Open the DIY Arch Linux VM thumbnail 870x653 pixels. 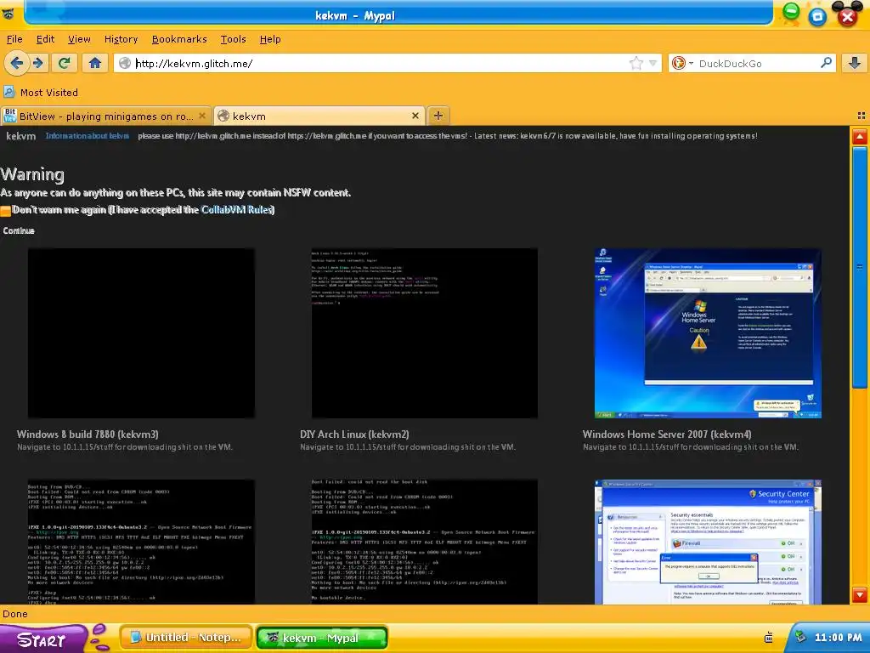(x=425, y=332)
